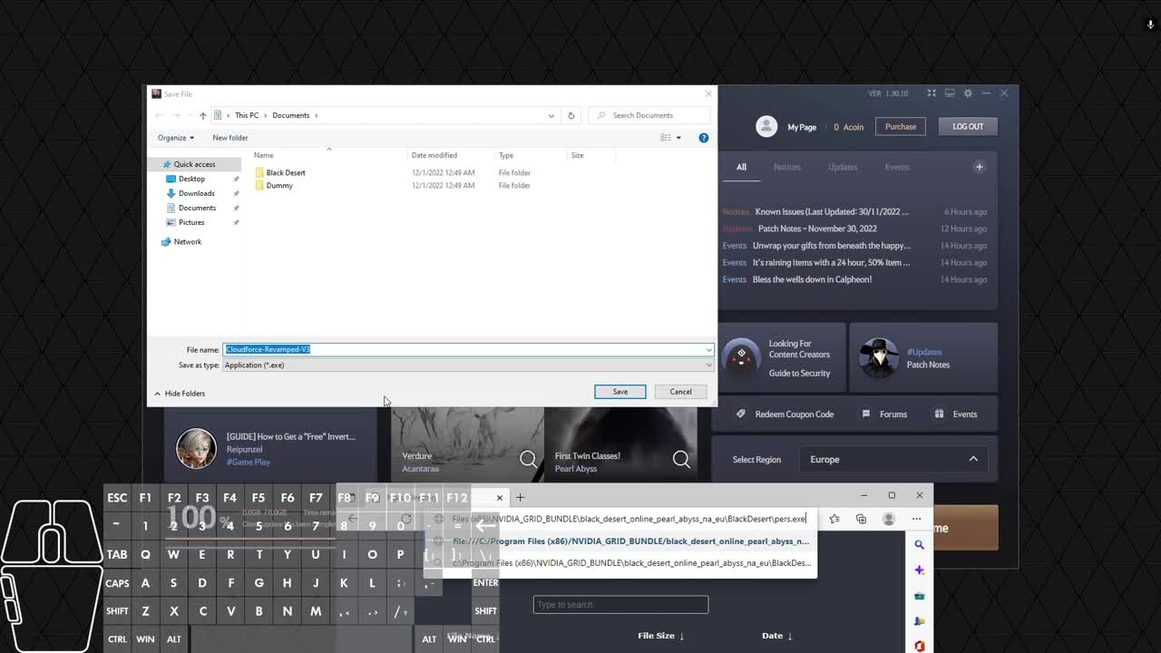Image resolution: width=1161 pixels, height=653 pixels.
Task: Collapse the Hide Folders section
Action: tap(179, 394)
